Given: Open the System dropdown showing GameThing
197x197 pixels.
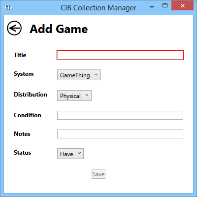Looking at the screenshot, I should coord(79,75).
